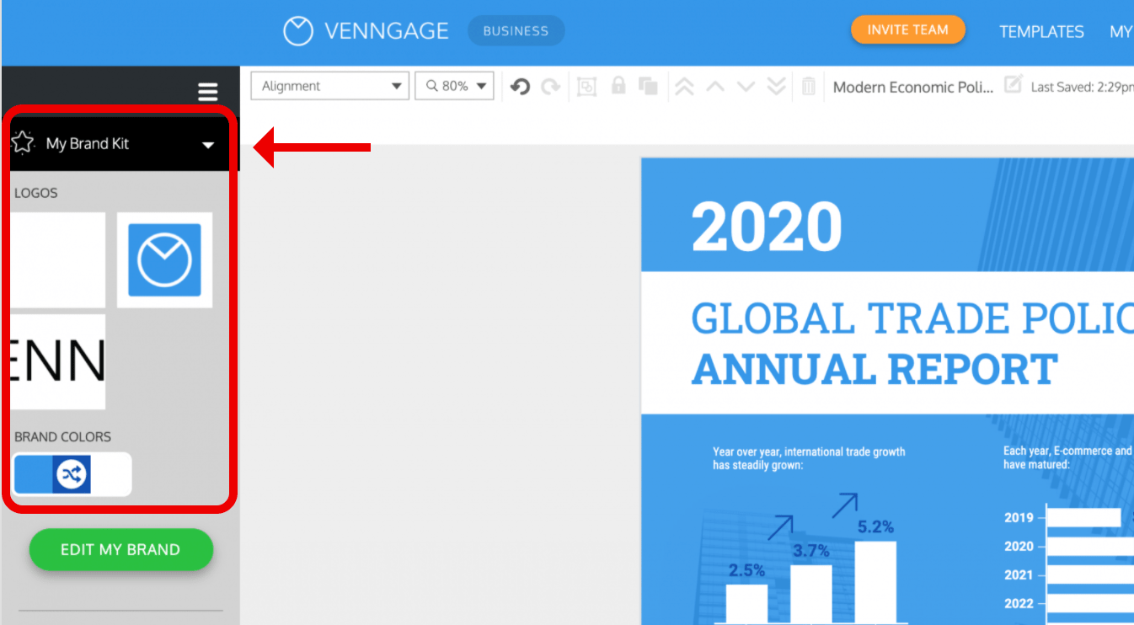Click the VENNGAGE wordmark in header
The width and height of the screenshot is (1134, 625).
[x=387, y=31]
